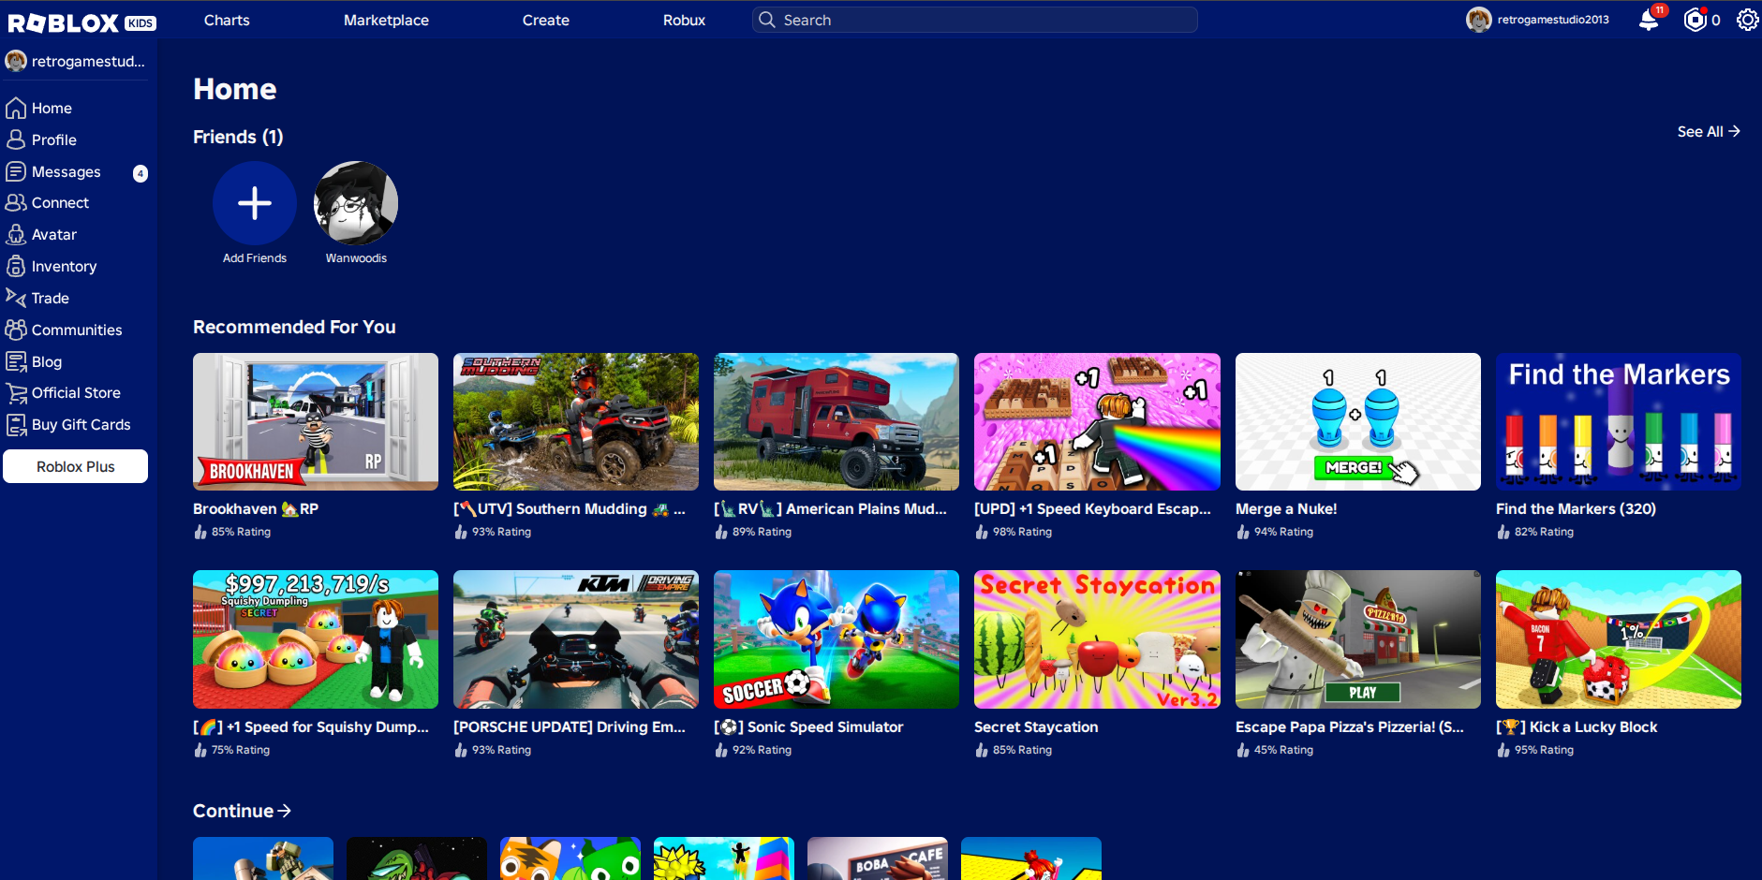Viewport: 1762px width, 880px height.
Task: Open Brookhaven RP game thumbnail
Action: click(x=316, y=421)
